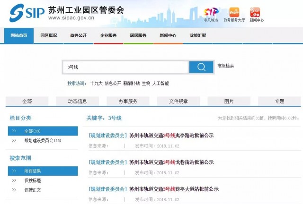Open the 居民服务 navigation item

point(138,35)
